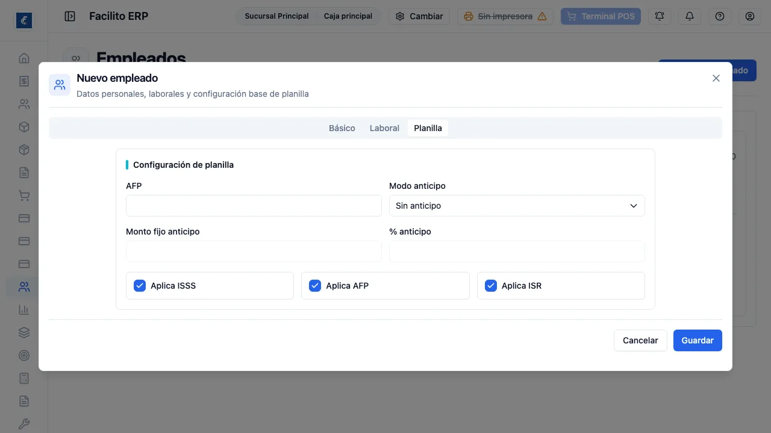
Task: Click the Caja principal label
Action: (x=348, y=16)
